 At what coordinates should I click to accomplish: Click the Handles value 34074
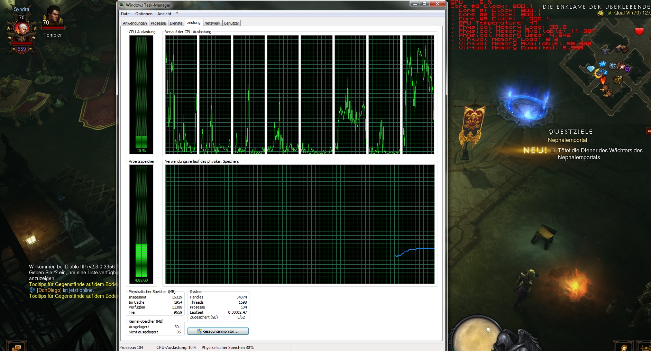[242, 297]
